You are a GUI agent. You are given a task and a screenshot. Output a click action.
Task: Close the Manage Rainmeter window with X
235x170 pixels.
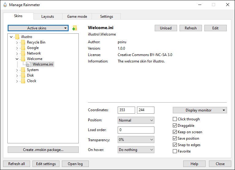coord(228,5)
